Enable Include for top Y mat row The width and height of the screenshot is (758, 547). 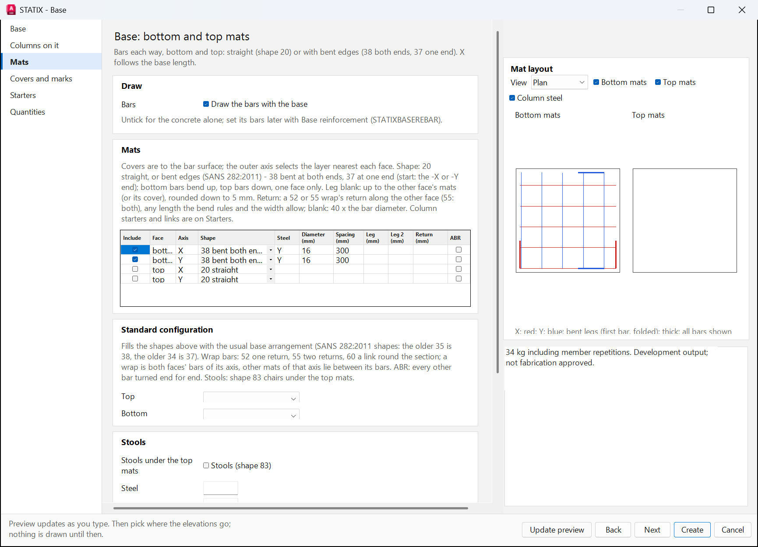pyautogui.click(x=135, y=279)
